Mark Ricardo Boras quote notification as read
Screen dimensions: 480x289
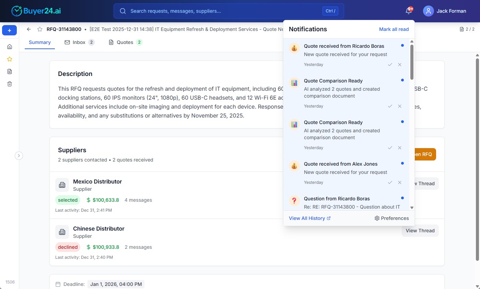tap(390, 65)
